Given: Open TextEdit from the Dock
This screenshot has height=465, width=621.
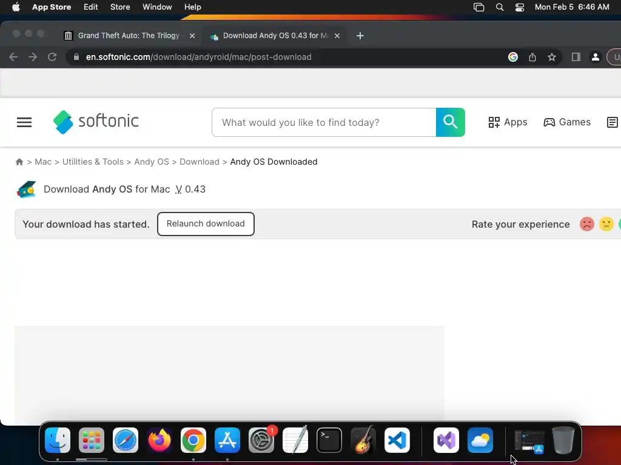Looking at the screenshot, I should pyautogui.click(x=295, y=440).
